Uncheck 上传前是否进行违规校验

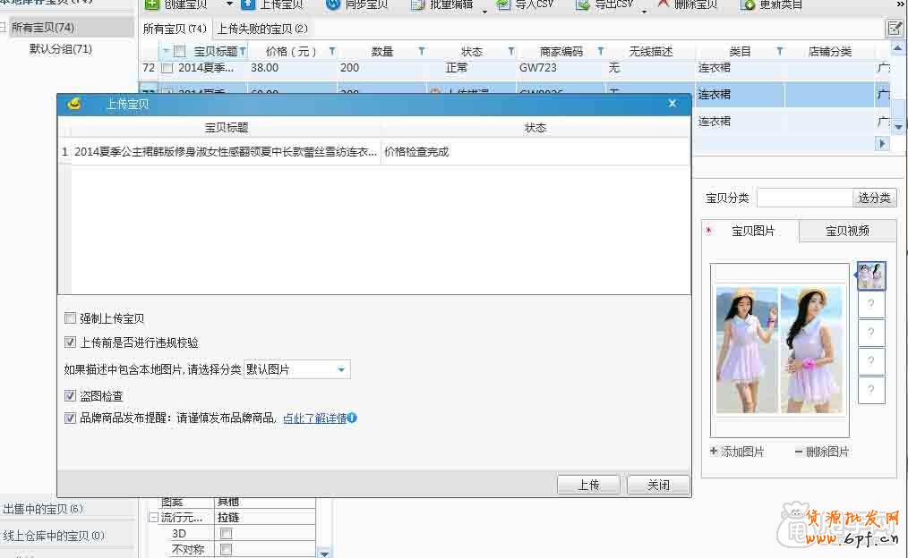coord(71,342)
